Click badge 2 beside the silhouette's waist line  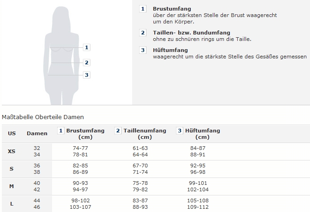87,63
